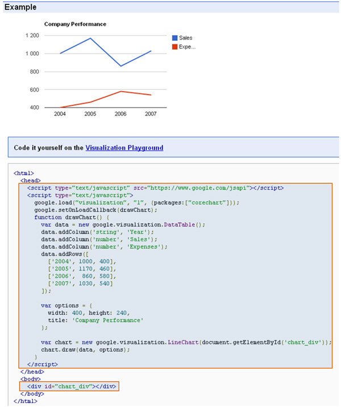Screen dimensions: 341x407
Task: Click the new LineChart code line
Action: click(186, 342)
